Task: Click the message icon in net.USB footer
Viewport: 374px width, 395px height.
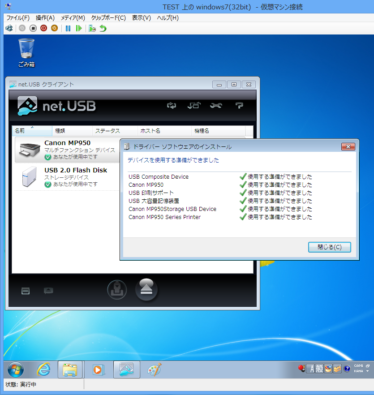Action: (48, 291)
